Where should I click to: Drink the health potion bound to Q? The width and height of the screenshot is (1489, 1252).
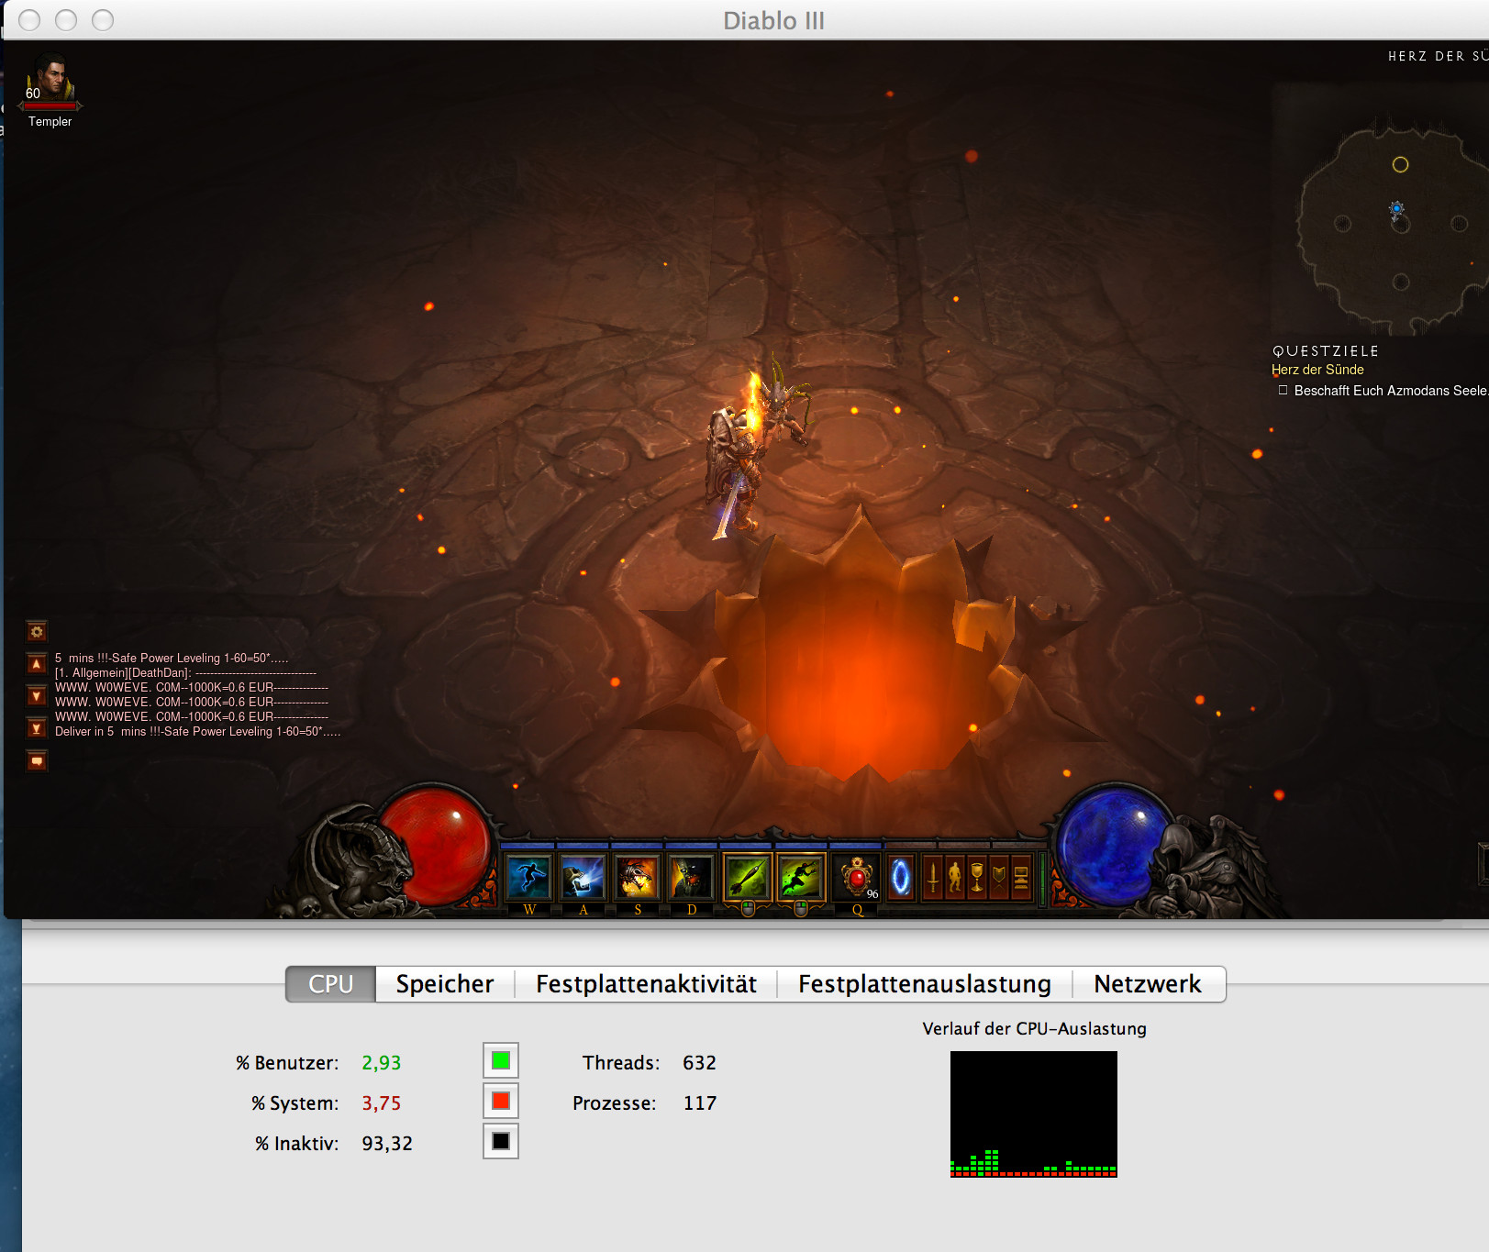point(857,878)
